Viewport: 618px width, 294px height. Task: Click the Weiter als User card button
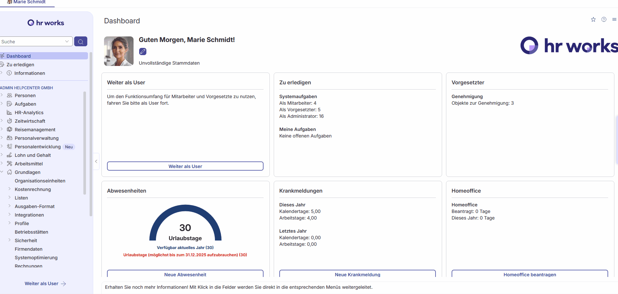click(x=185, y=166)
